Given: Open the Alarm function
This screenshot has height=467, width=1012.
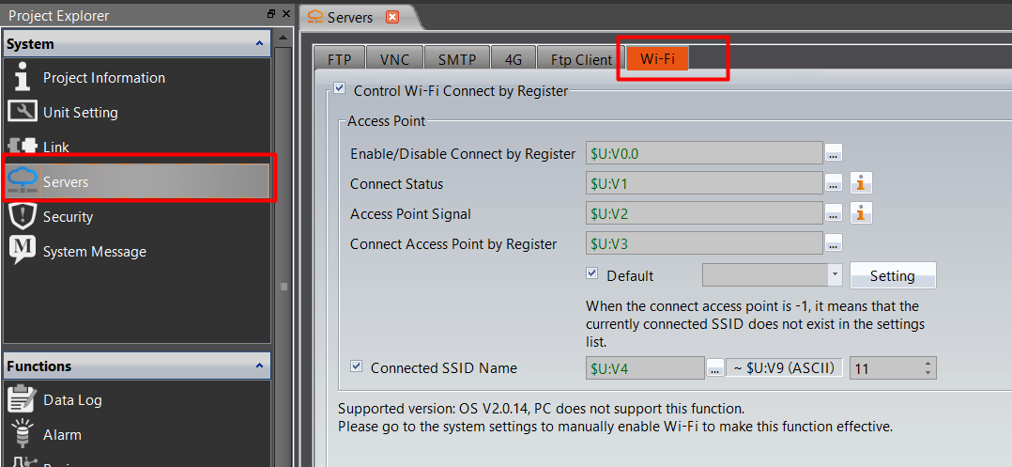Looking at the screenshot, I should tap(62, 435).
